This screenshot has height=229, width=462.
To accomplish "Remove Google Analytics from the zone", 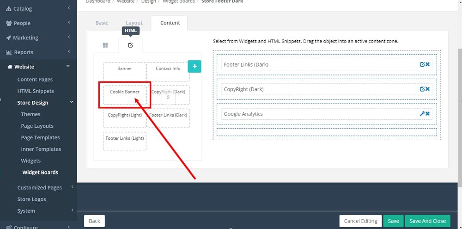I will (427, 114).
